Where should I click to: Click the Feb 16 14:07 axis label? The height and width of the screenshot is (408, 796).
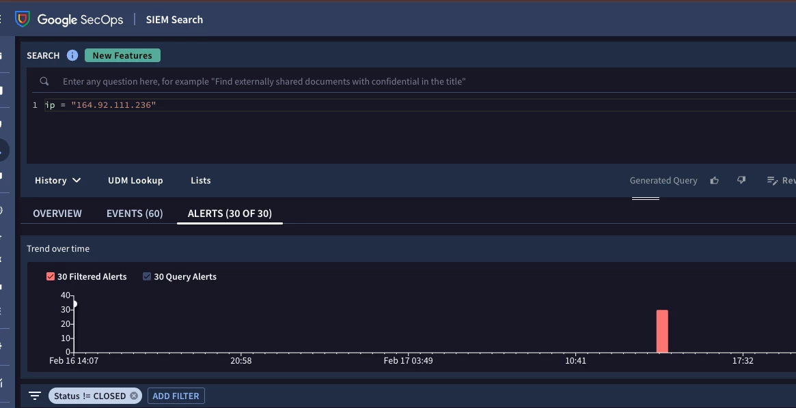tap(74, 361)
